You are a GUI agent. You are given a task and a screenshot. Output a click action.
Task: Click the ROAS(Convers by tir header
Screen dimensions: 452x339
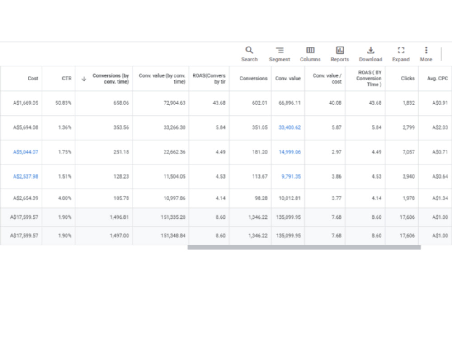click(209, 78)
